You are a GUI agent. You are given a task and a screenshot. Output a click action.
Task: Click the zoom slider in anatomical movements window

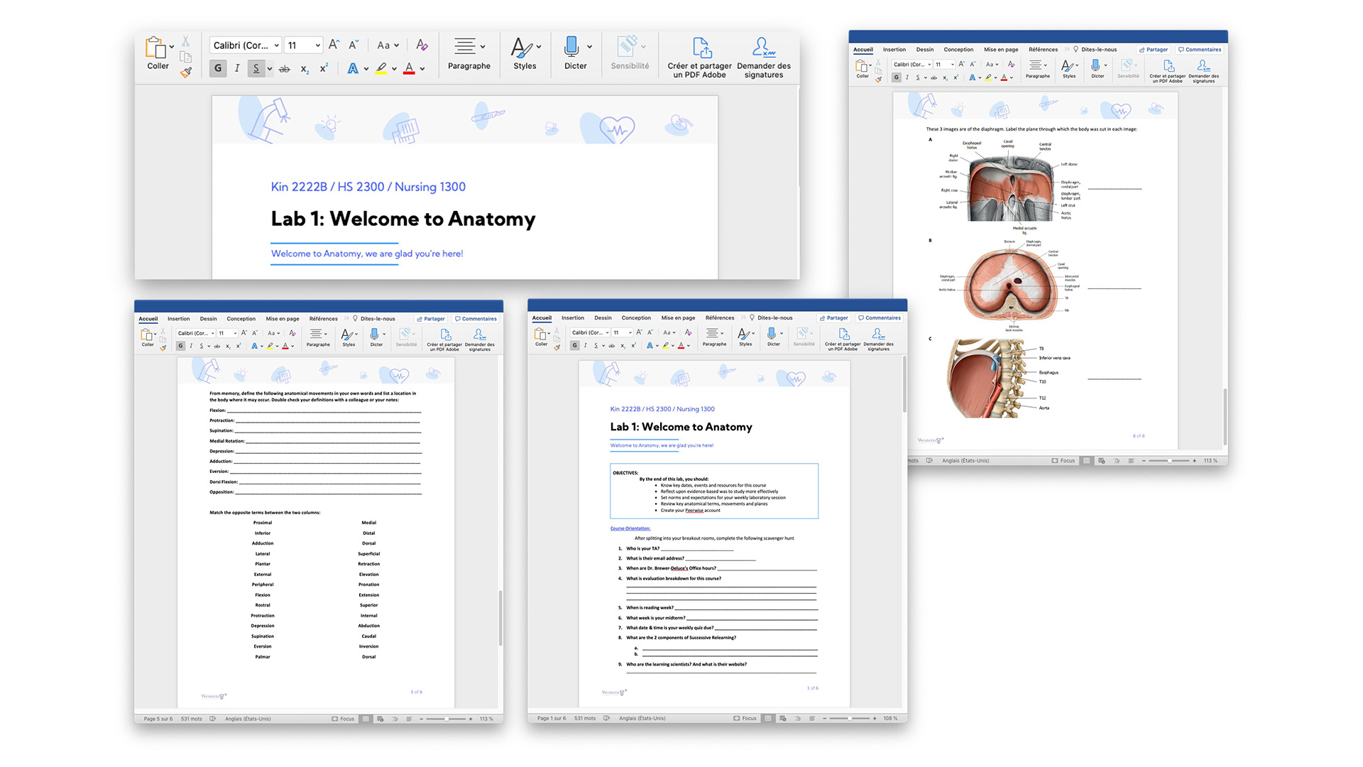click(x=446, y=719)
